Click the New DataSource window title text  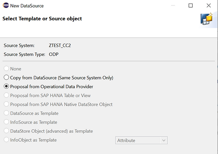click(x=27, y=6)
